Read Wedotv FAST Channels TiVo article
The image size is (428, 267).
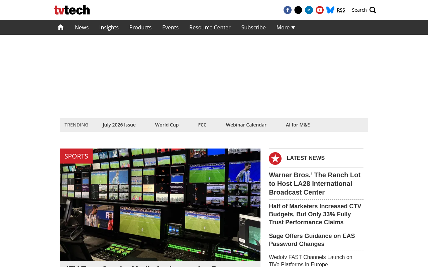coord(311,261)
